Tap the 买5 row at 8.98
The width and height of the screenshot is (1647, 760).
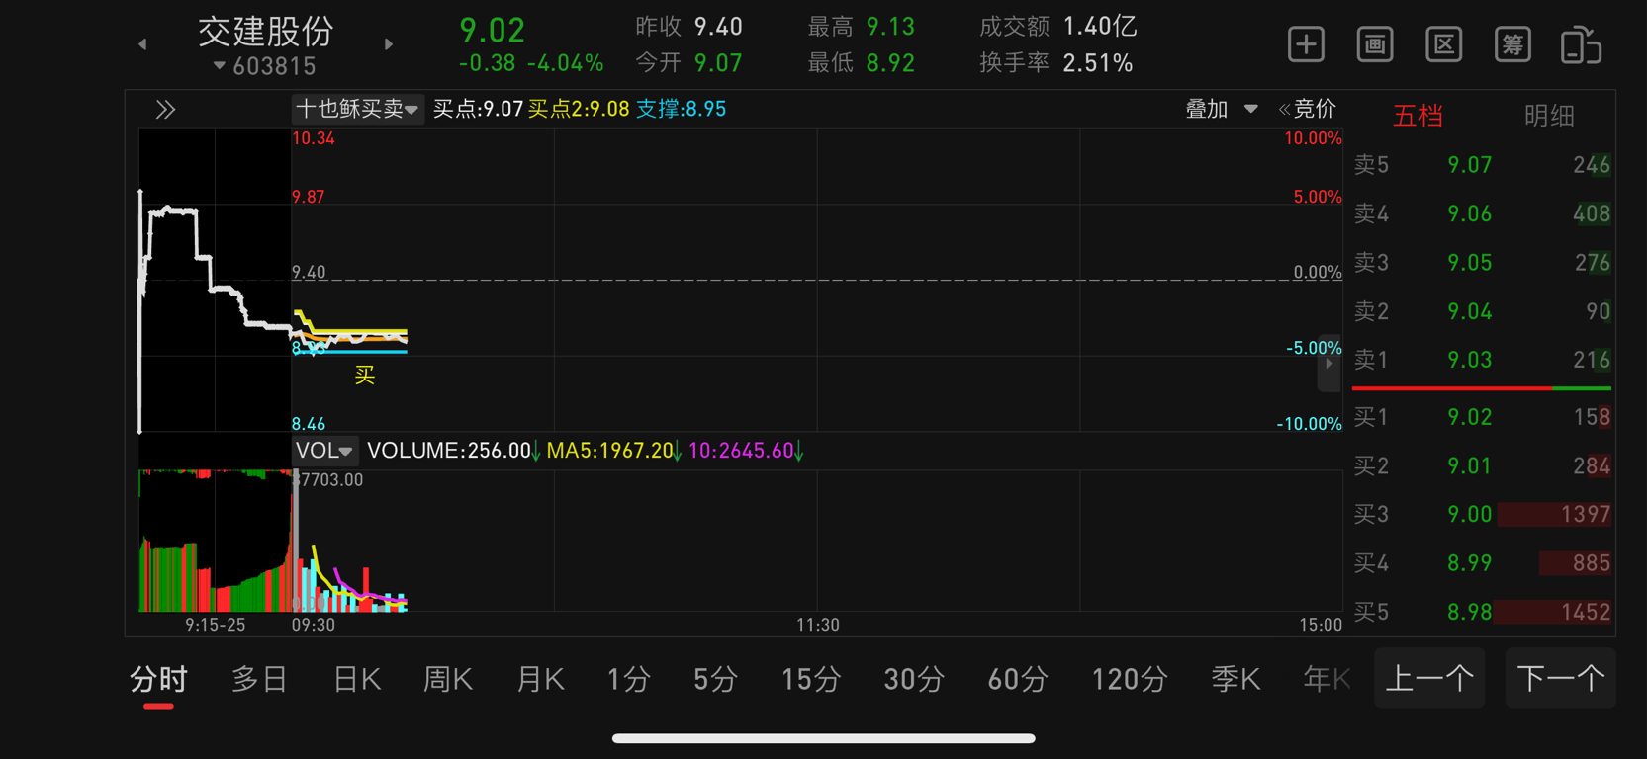[x=1482, y=612]
